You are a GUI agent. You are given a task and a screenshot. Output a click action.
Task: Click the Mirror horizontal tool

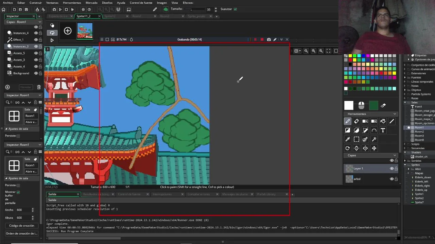[365, 148]
